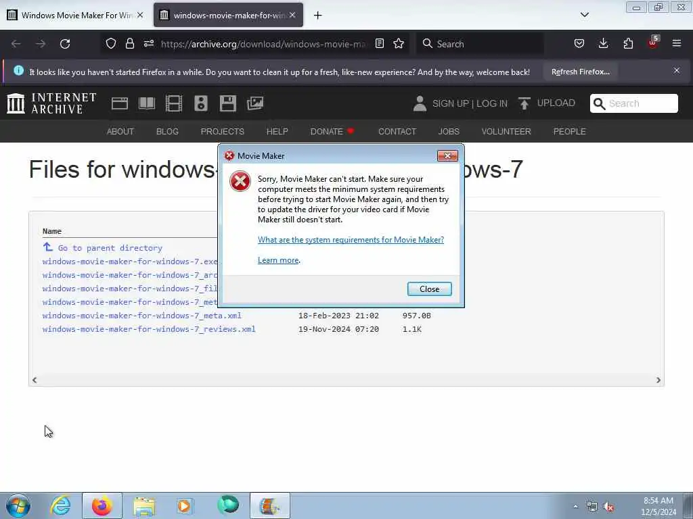Open ABOUT menu item

pos(120,132)
